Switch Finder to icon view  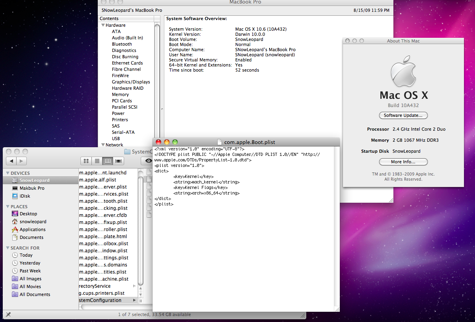coord(86,161)
